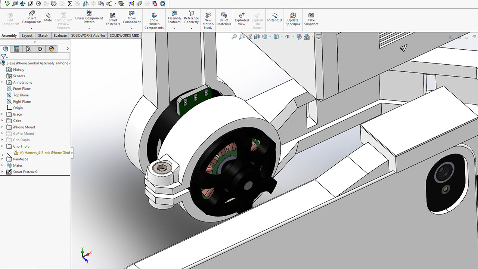Image resolution: width=478 pixels, height=269 pixels.
Task: Toggle Instant3D mode
Action: pyautogui.click(x=274, y=17)
